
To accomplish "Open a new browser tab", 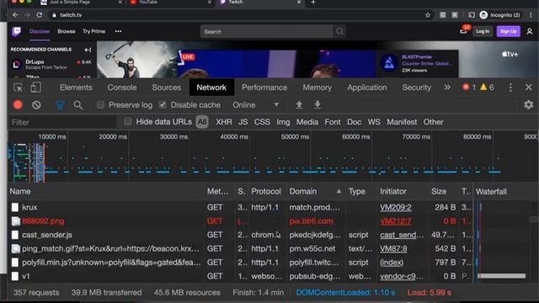I will point(312,3).
